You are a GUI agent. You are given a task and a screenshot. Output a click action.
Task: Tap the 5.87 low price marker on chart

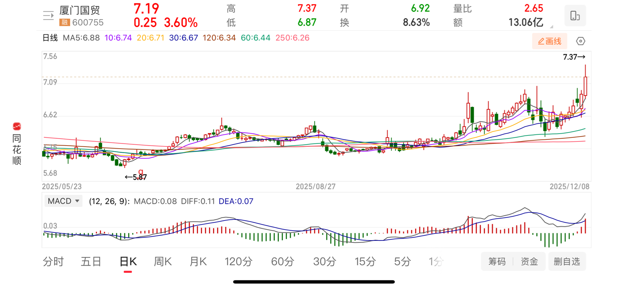click(136, 177)
